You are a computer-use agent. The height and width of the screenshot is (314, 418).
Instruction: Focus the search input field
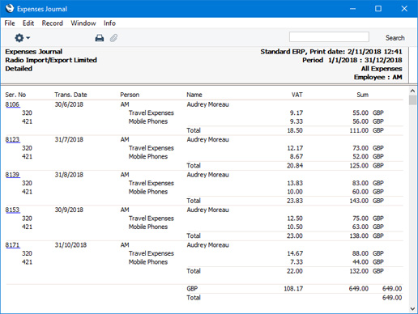coord(329,37)
